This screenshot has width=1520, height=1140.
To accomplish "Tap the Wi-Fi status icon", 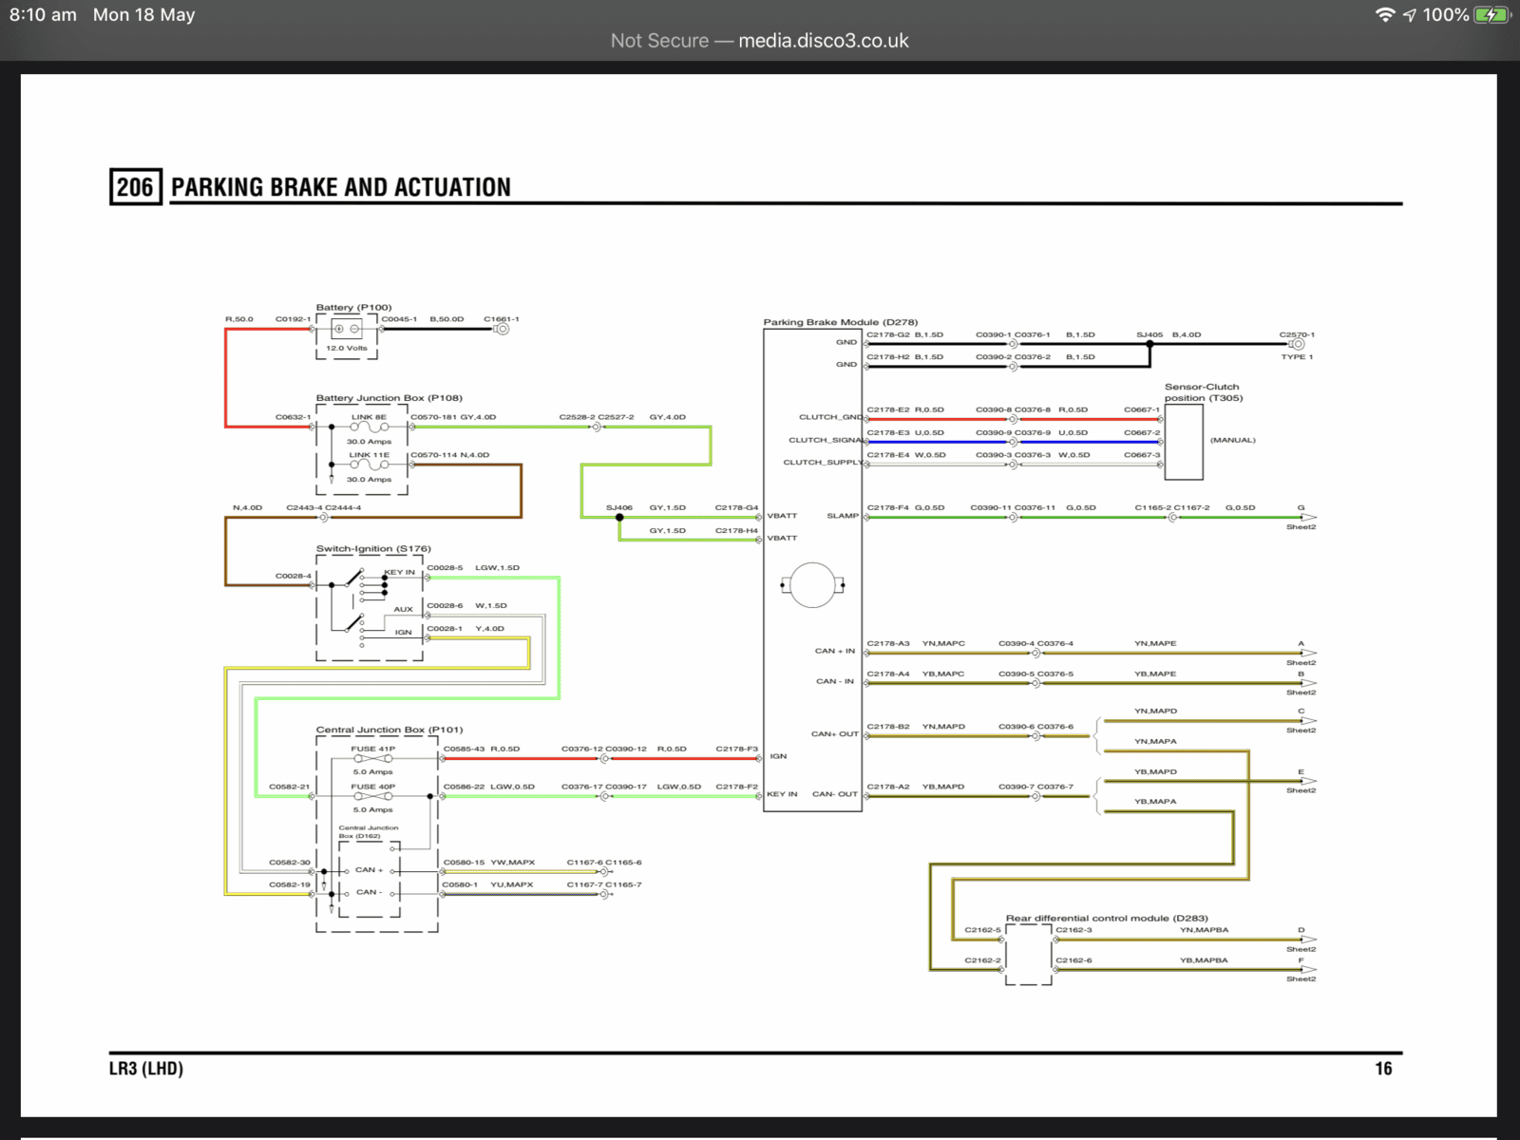I will click(x=1385, y=14).
